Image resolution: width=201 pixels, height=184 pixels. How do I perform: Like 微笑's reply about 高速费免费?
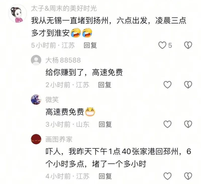point(168,124)
